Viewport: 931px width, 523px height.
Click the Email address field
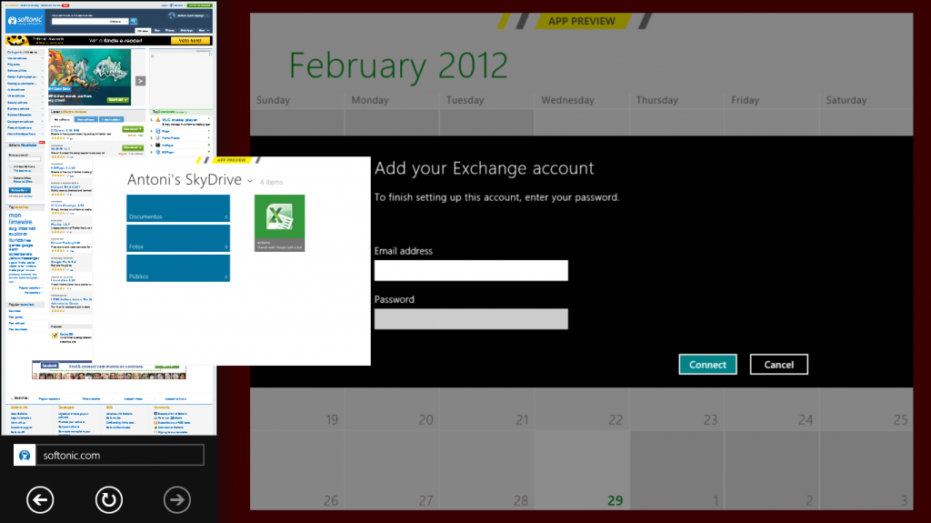coord(471,270)
